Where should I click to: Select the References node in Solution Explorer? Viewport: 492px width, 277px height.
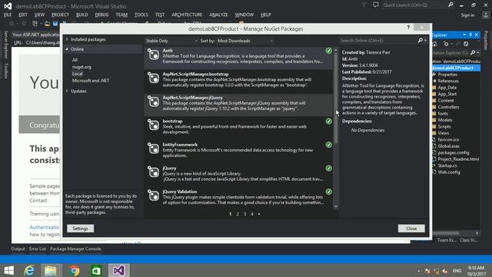pyautogui.click(x=448, y=81)
